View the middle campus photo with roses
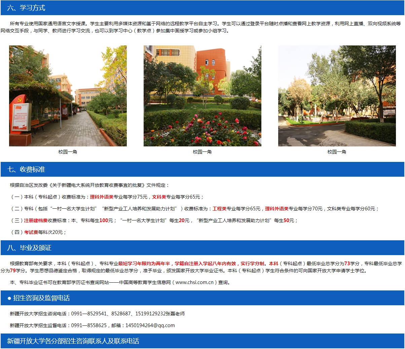Screen dimensions: 405x349 point(202,96)
